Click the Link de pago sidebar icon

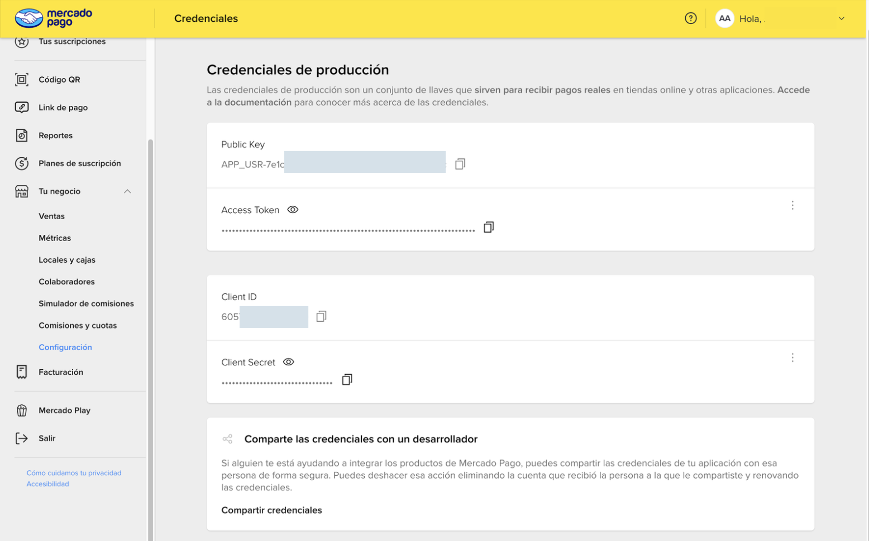[x=22, y=108]
